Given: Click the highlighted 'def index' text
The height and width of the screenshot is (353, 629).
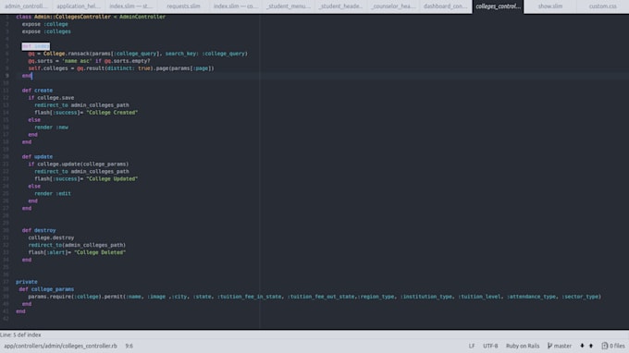Looking at the screenshot, I should [36, 46].
